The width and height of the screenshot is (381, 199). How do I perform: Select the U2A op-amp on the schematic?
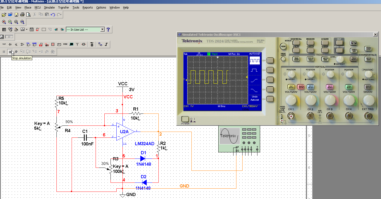[125, 132]
